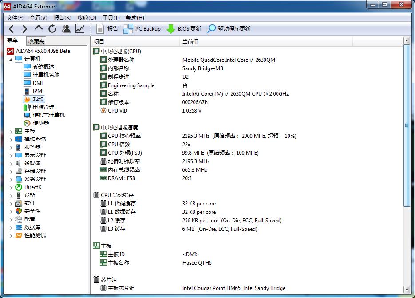The image size is (415, 298).
Task: Open PC Backup from the toolbar
Action: pyautogui.click(x=142, y=29)
